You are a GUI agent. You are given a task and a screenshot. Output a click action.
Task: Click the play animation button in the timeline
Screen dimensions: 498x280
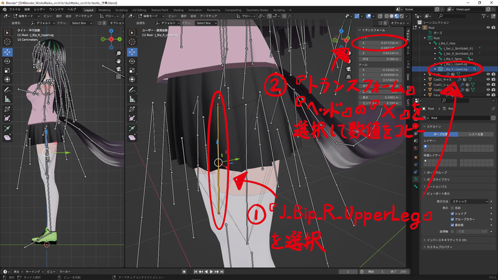click(211, 272)
